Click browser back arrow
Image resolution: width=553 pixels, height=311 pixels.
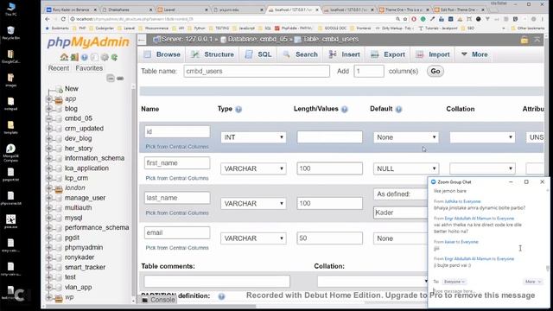[48, 19]
